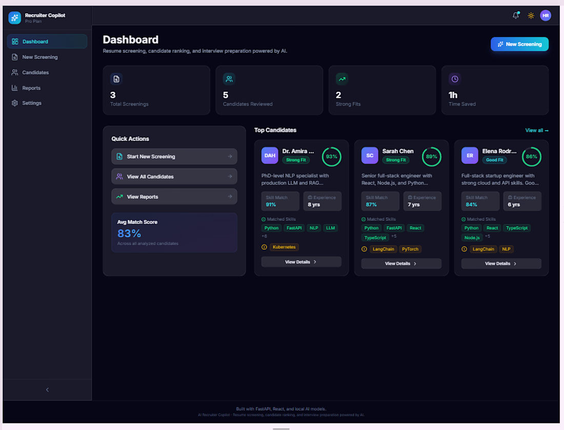Click the Node.js skill tag
The image size is (564, 430).
(472, 238)
